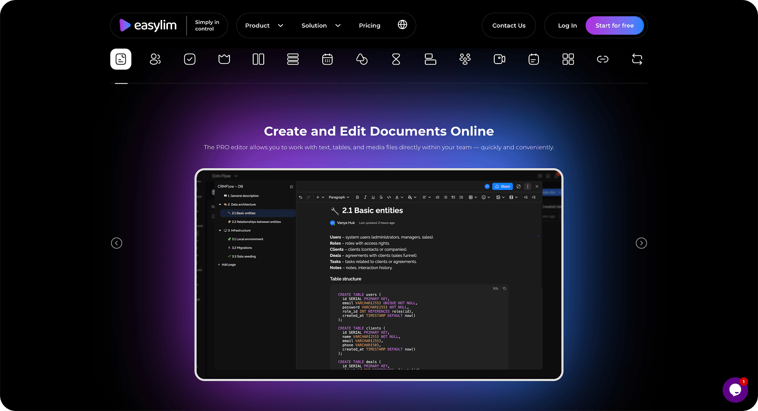Expand the Product dropdown menu
This screenshot has height=411, width=758.
pyautogui.click(x=264, y=26)
